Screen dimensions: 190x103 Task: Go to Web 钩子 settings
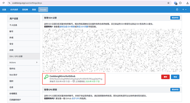[23, 75]
